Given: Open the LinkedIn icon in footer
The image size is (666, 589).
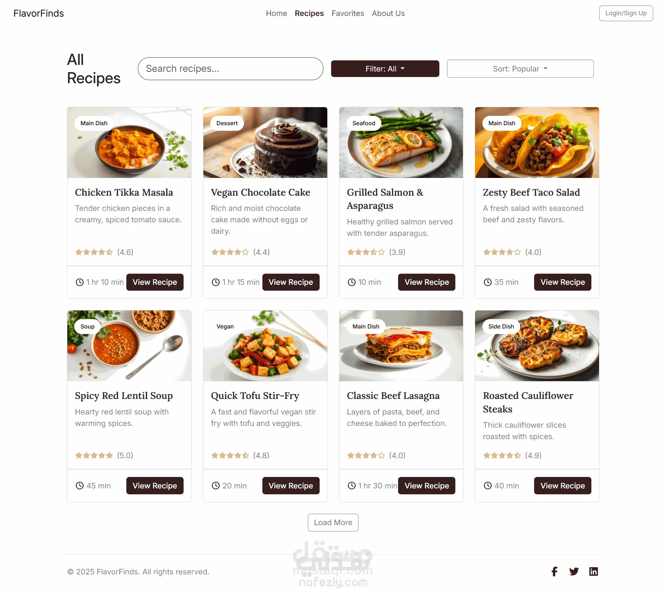Looking at the screenshot, I should pos(593,572).
